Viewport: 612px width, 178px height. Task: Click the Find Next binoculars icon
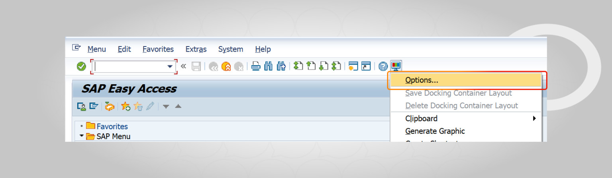[281, 66]
